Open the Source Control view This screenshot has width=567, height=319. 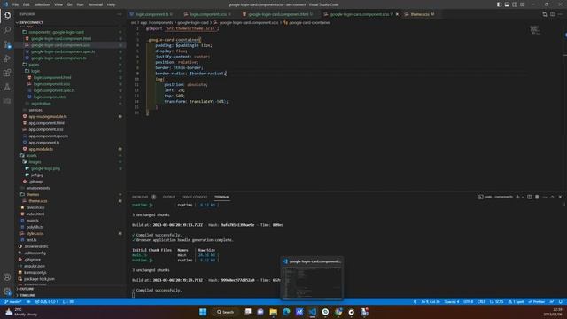coord(7,44)
